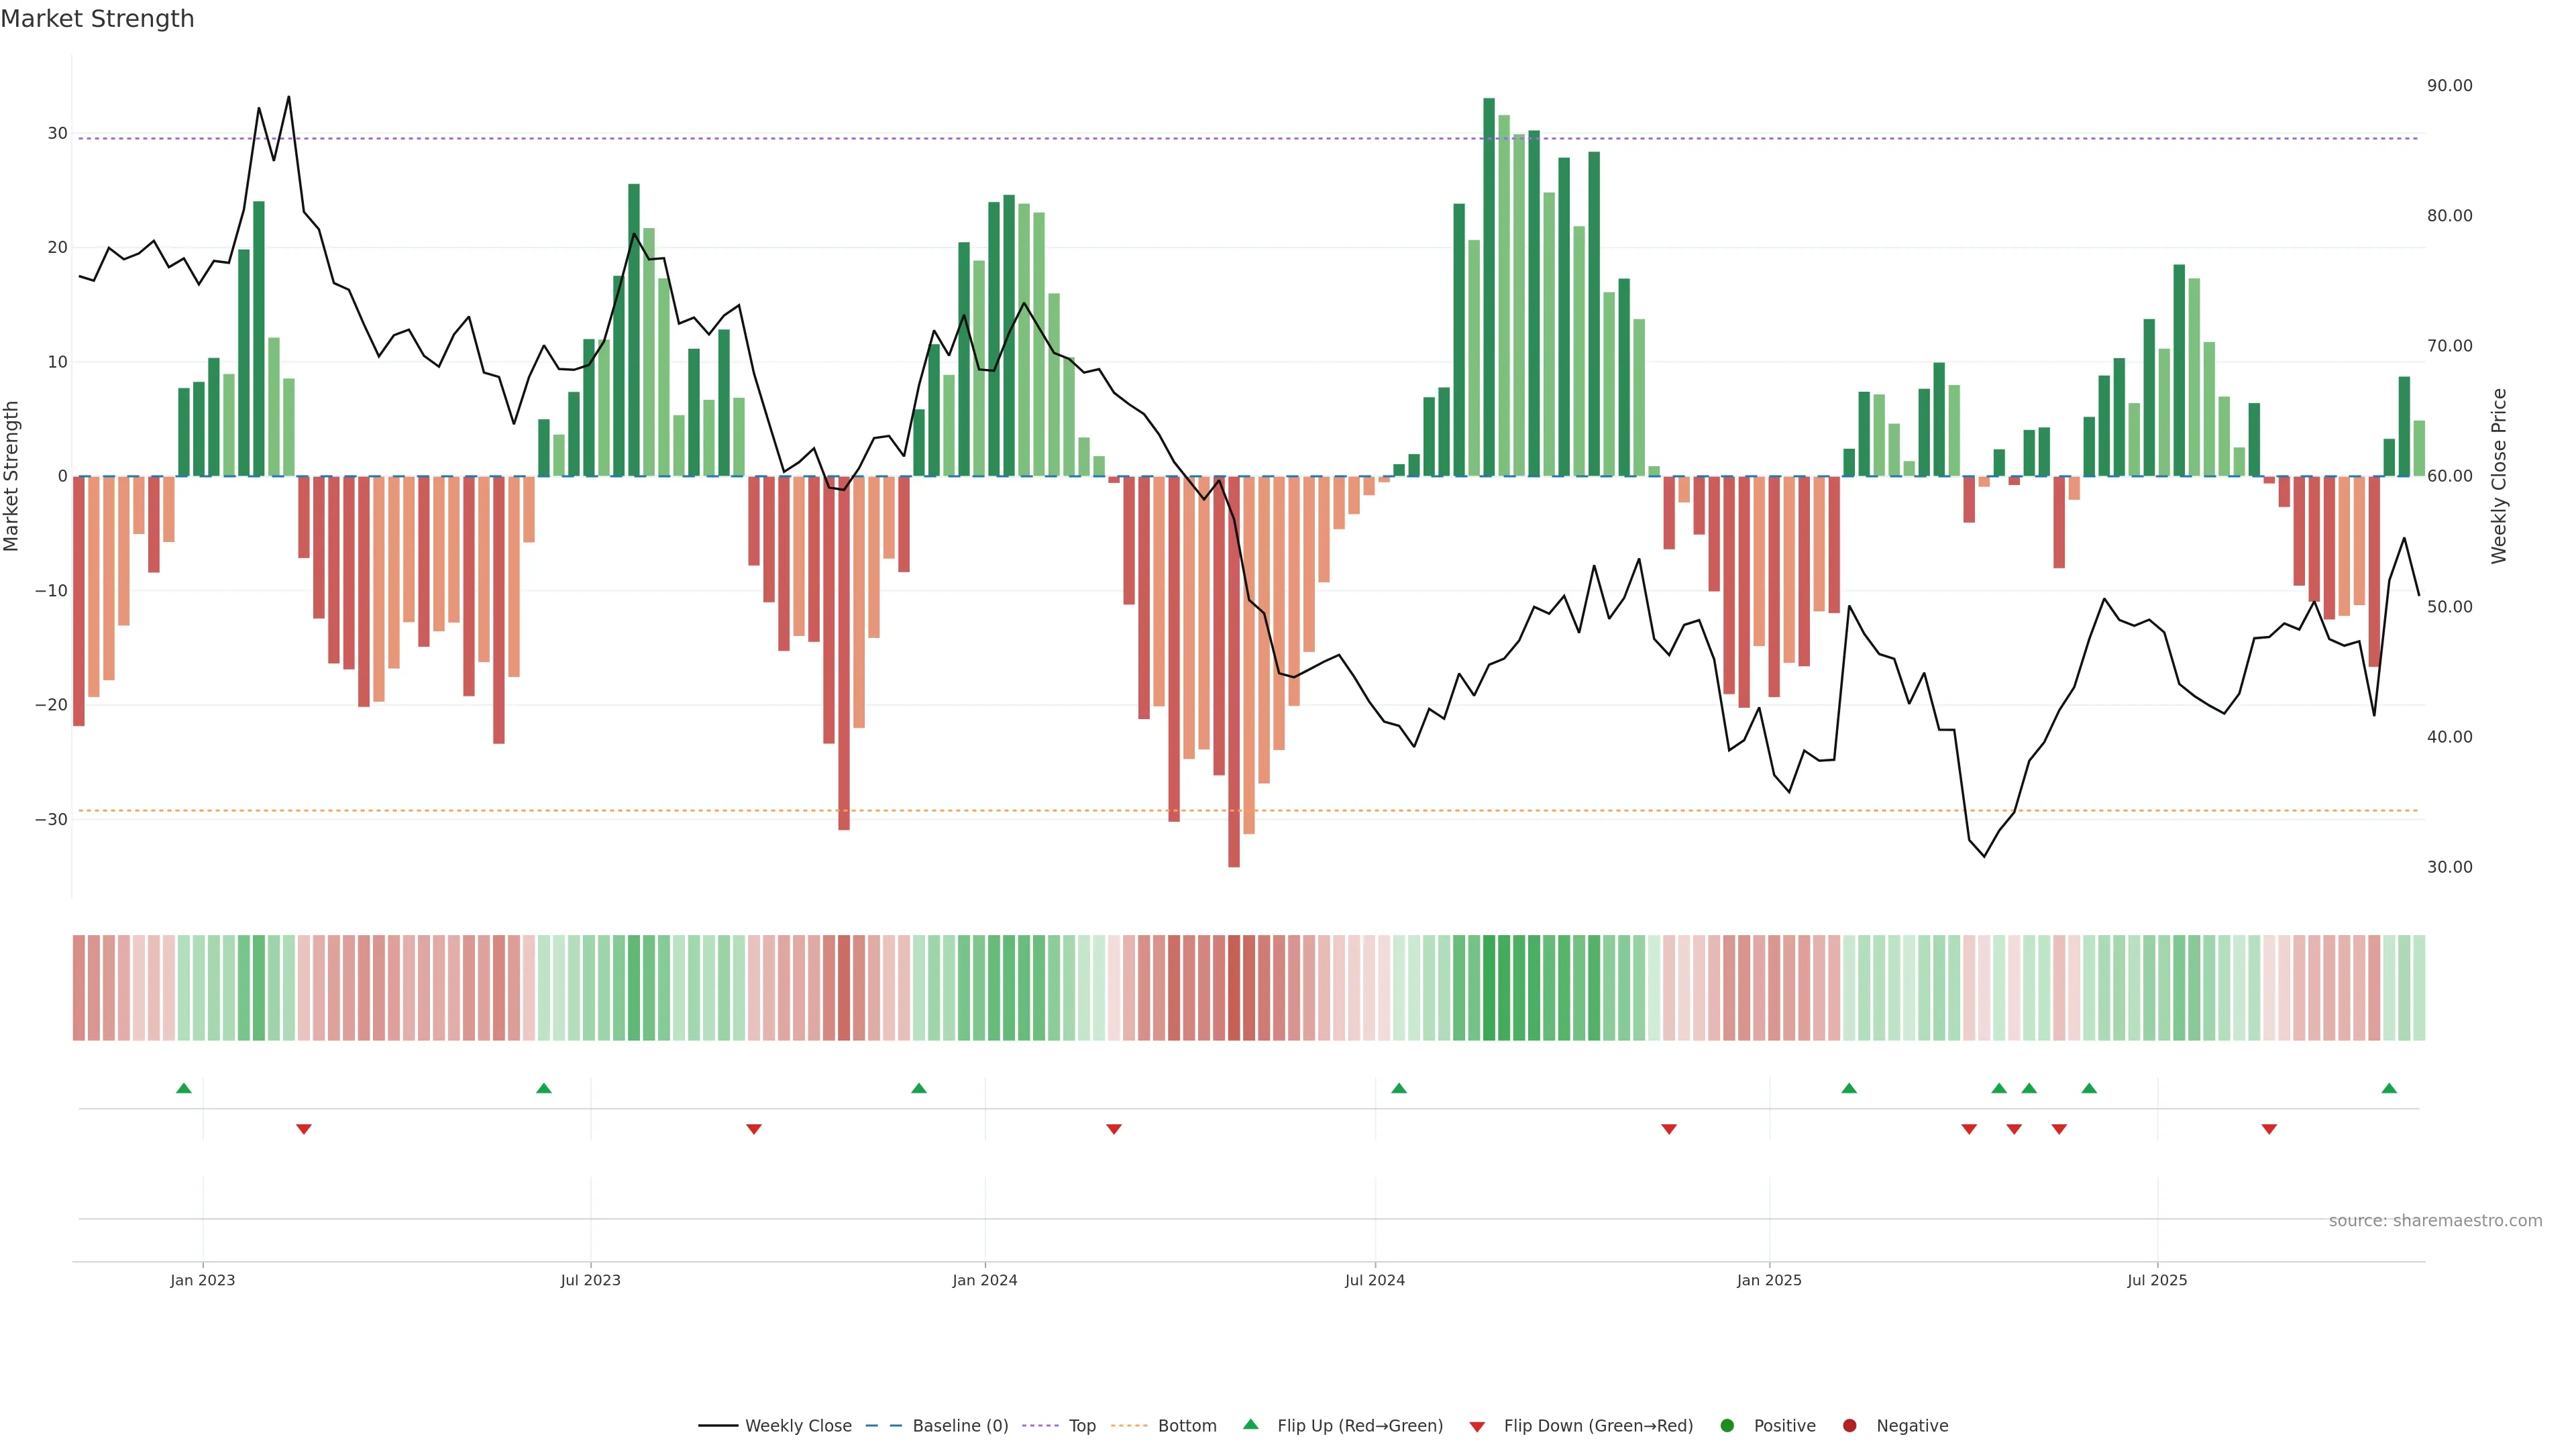Click the 90.00 right axis tick label
2576x1449 pixels.
click(2449, 86)
